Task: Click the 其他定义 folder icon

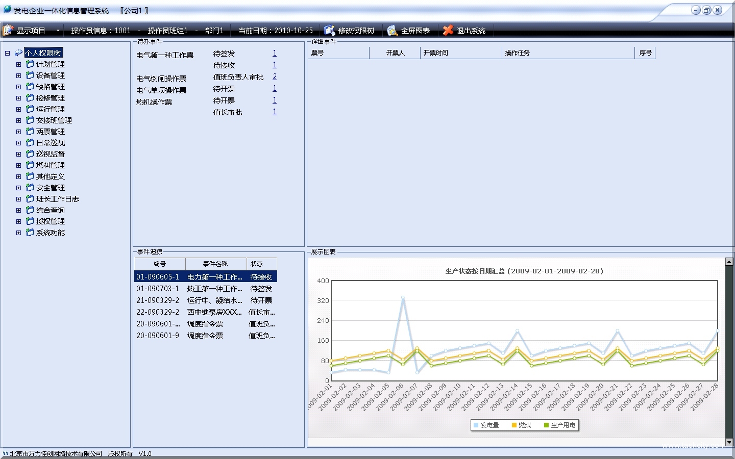Action: pos(30,176)
